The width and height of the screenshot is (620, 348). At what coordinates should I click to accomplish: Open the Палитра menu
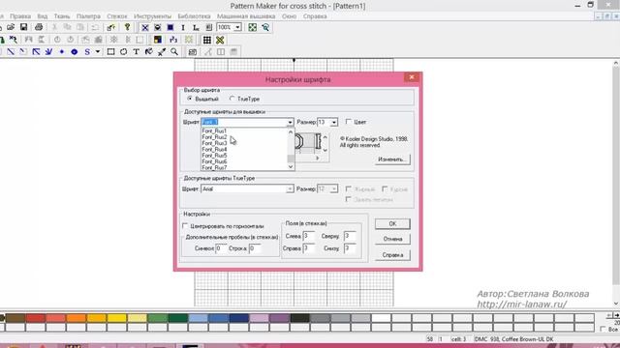click(88, 16)
